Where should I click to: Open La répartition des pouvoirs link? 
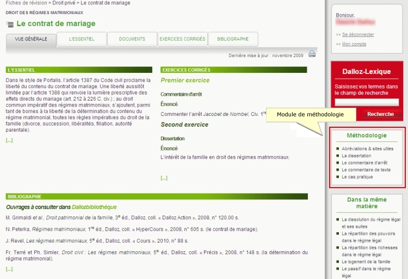368,237
